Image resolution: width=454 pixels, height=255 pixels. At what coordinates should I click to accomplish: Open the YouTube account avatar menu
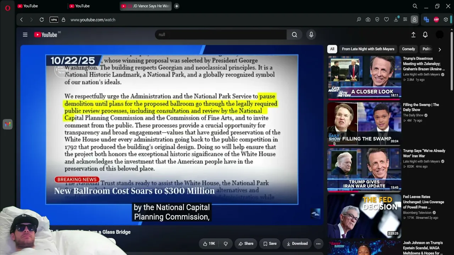439,35
